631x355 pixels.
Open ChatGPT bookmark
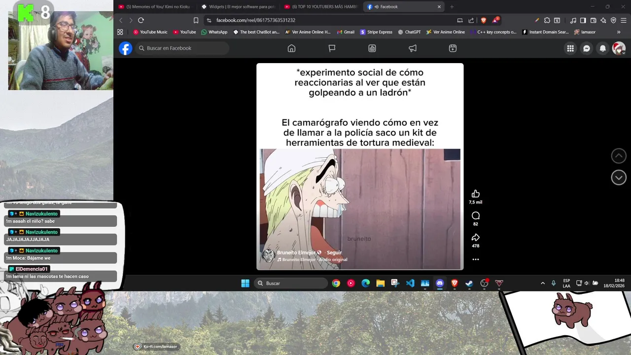click(x=409, y=32)
